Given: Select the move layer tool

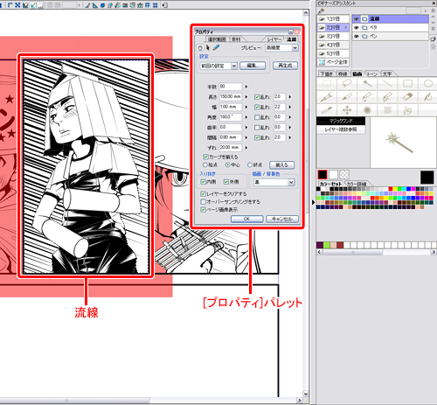Looking at the screenshot, I should (347, 110).
